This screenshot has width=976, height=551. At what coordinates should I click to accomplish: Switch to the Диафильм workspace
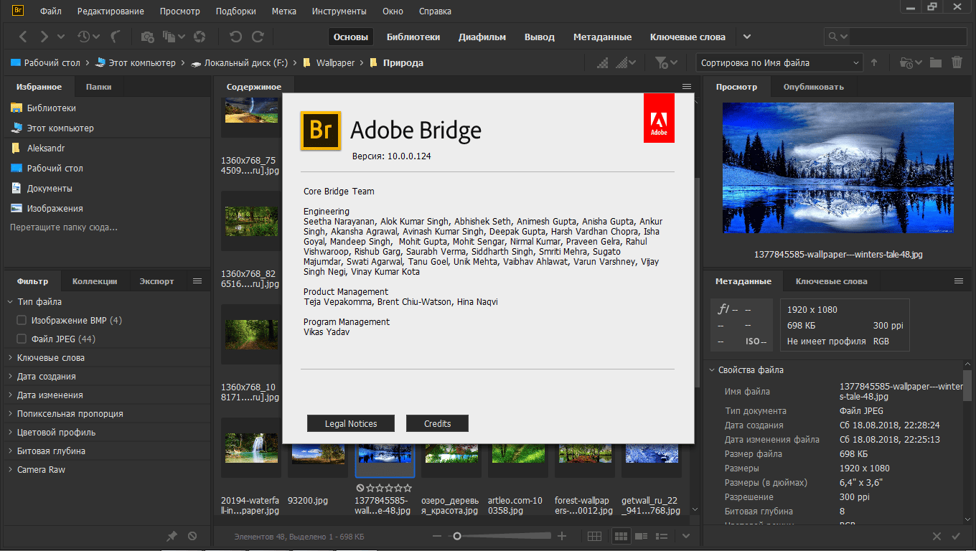pyautogui.click(x=482, y=37)
